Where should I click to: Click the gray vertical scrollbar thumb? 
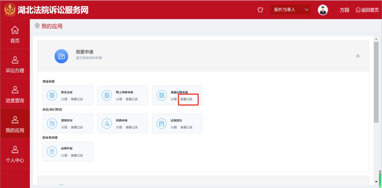tap(376, 82)
